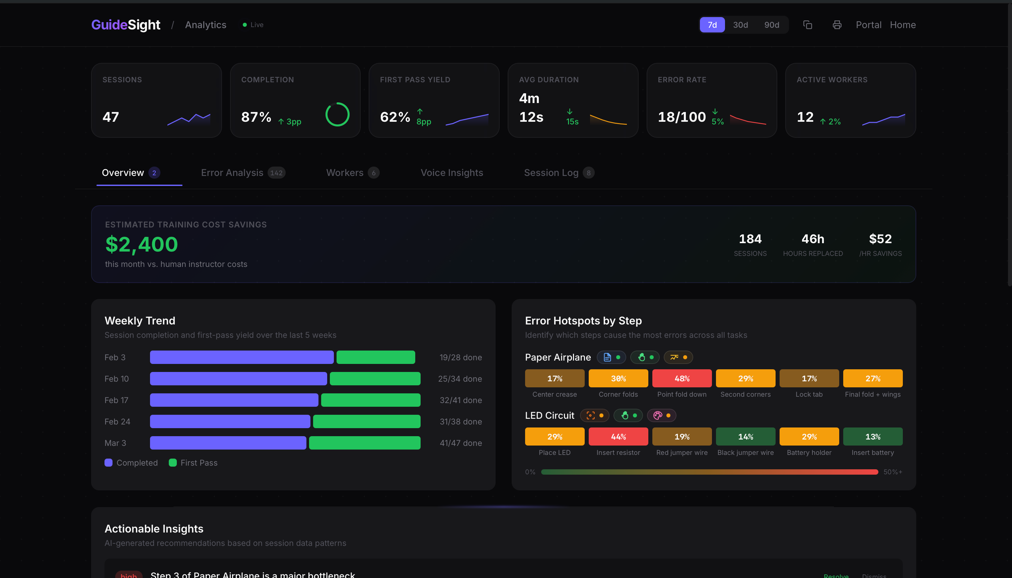
Task: Click the print icon in header
Action: click(x=837, y=25)
